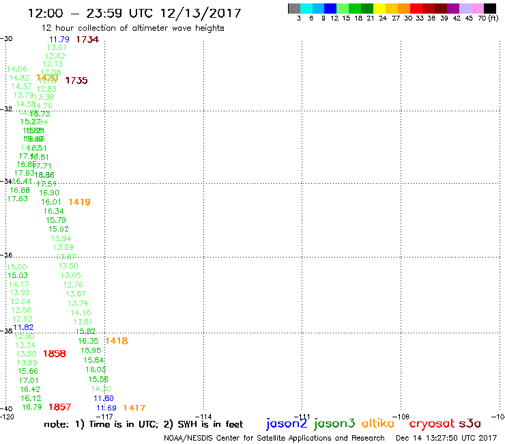Click the "1735" s3a time label
505x444 pixels.
coord(76,81)
